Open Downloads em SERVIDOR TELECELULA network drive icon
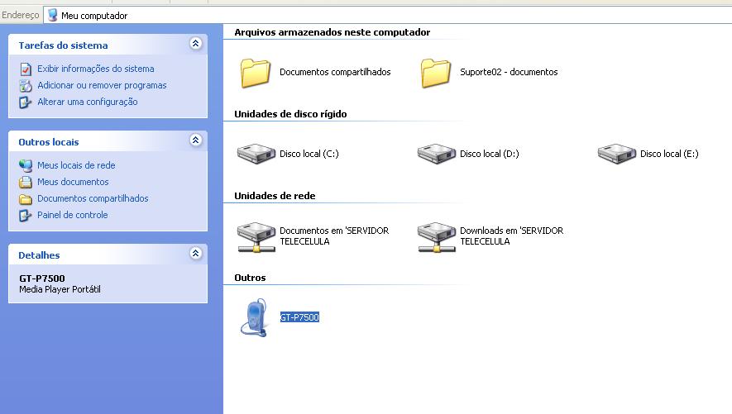The image size is (732, 414). click(x=436, y=237)
